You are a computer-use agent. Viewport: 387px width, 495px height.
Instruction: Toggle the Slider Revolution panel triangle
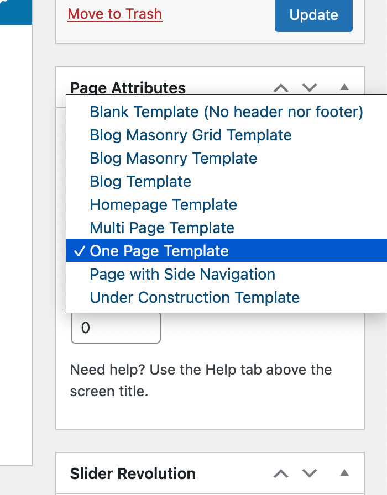[344, 473]
